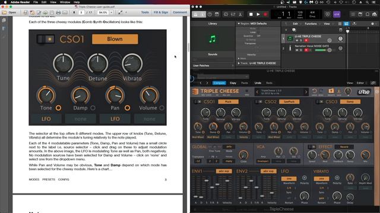380x213 pixels.
Task: Open the Note Pads icon in Logic
Action: pyautogui.click(x=360, y=14)
